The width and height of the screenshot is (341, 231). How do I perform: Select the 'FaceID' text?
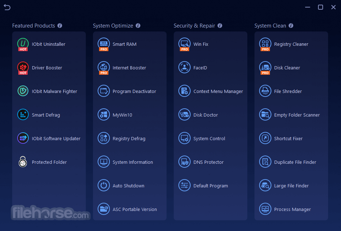(x=200, y=68)
